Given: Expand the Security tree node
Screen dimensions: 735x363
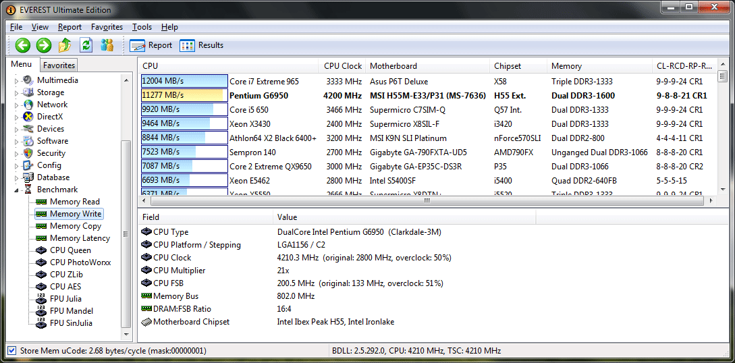Looking at the screenshot, I should pyautogui.click(x=16, y=154).
